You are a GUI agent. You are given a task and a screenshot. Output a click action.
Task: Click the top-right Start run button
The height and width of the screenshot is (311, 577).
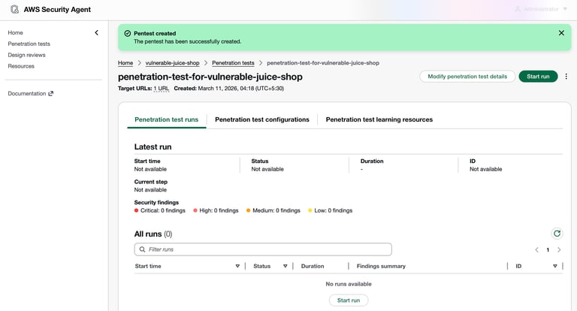(x=538, y=77)
